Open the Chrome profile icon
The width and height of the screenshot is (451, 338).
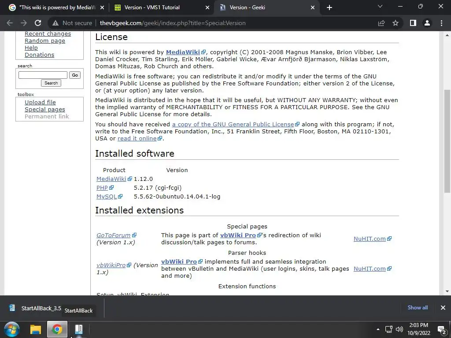[x=427, y=23]
